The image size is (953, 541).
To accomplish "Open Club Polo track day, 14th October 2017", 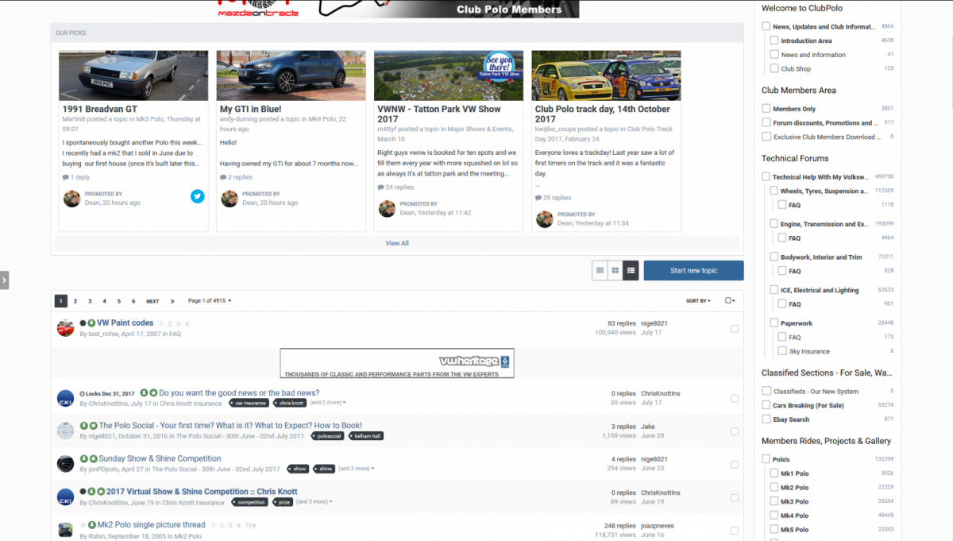I will coord(603,114).
